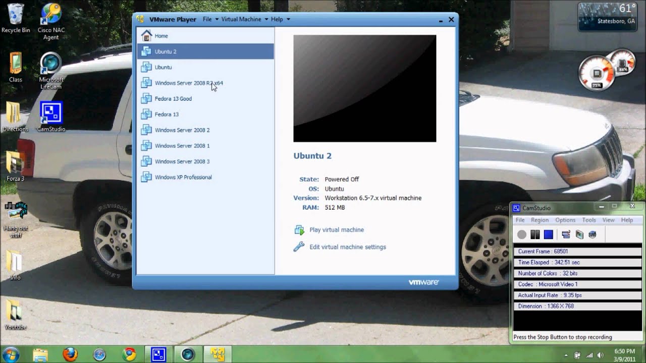Open the CamStudio Help menu
Image resolution: width=646 pixels, height=363 pixels.
point(627,220)
